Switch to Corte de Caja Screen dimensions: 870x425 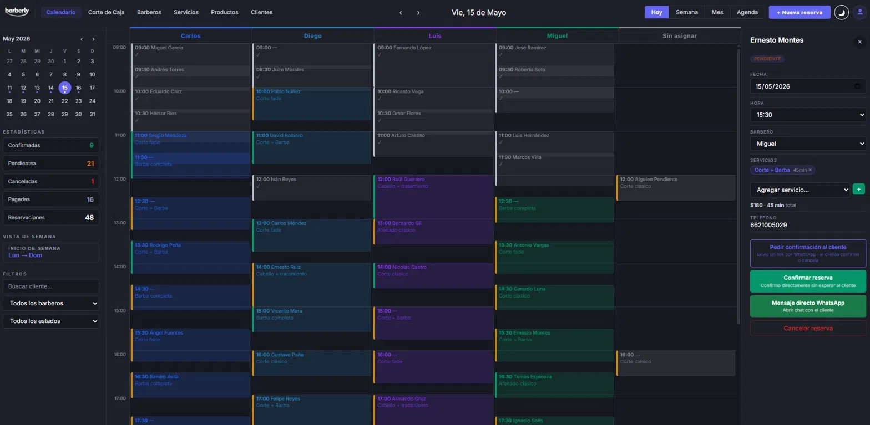106,12
